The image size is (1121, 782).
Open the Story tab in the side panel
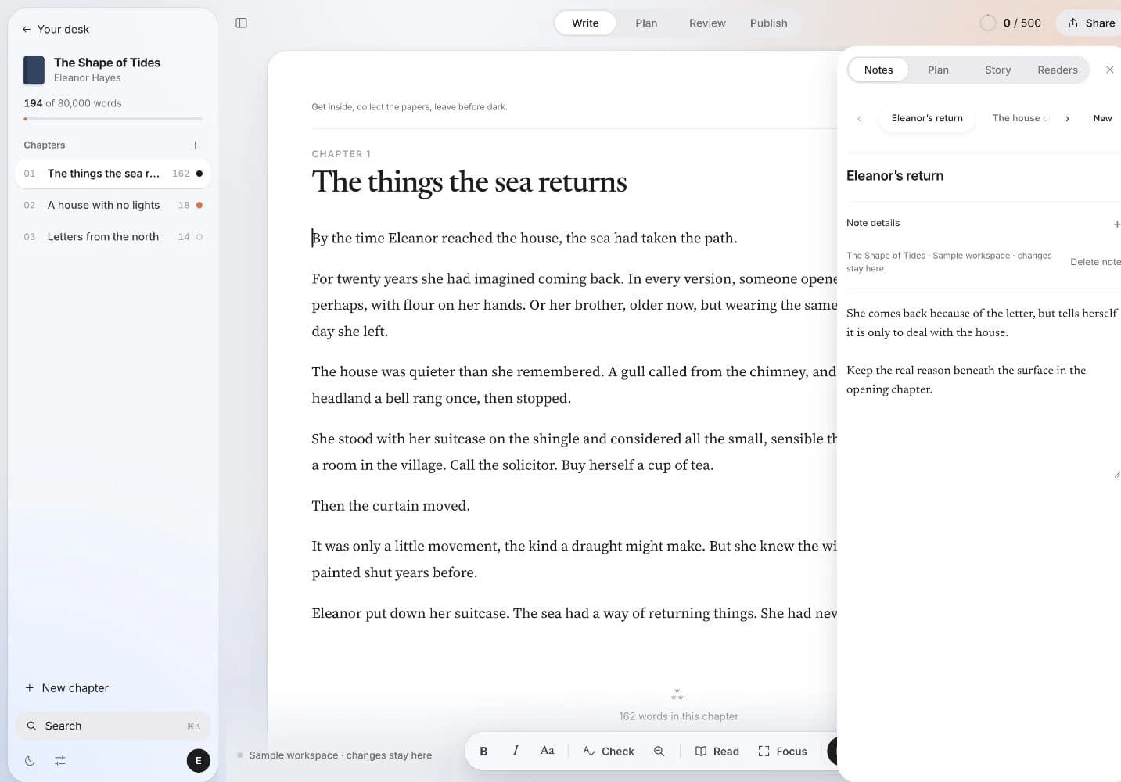pyautogui.click(x=997, y=70)
